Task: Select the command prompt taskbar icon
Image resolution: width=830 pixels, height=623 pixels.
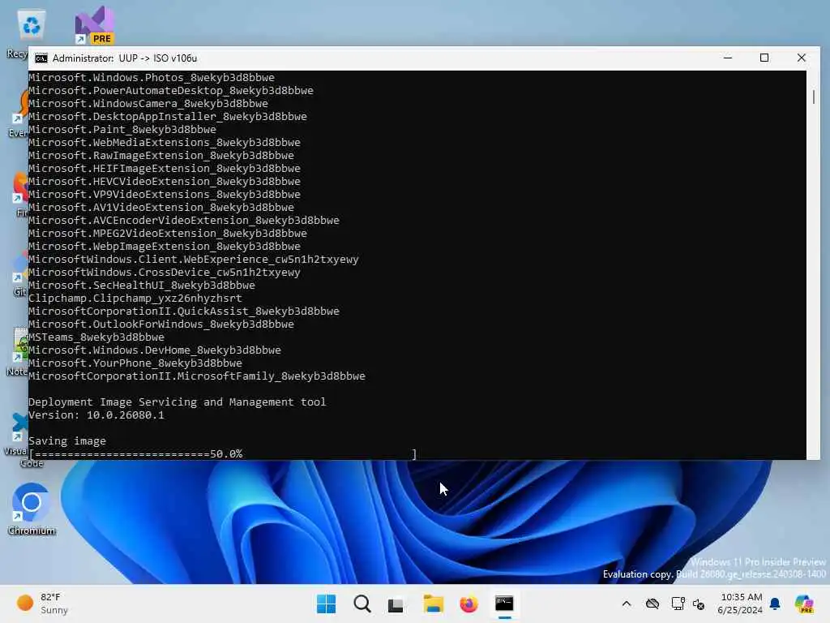Action: [x=504, y=604]
